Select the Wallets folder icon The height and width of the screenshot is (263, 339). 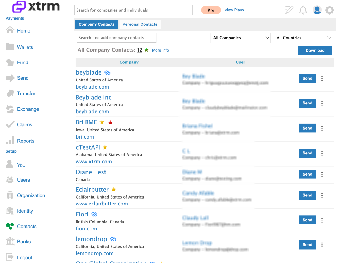pos(10,47)
